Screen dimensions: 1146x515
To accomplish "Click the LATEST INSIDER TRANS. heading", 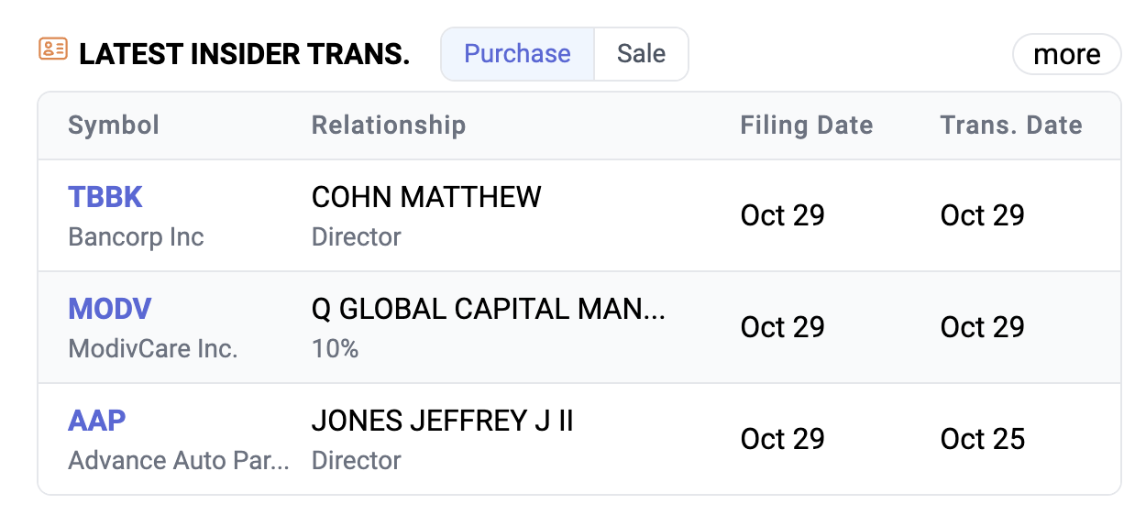I will click(x=244, y=54).
